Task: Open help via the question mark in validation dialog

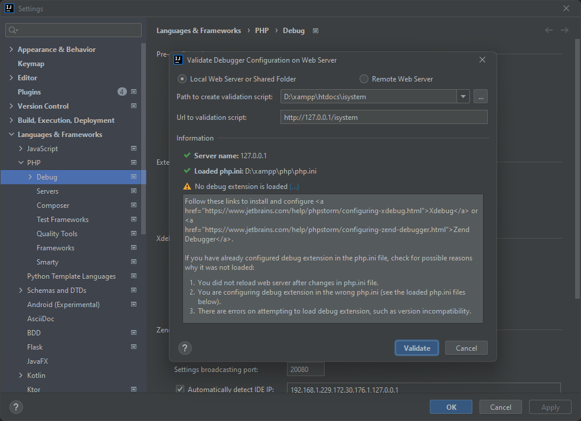Action: coord(185,348)
